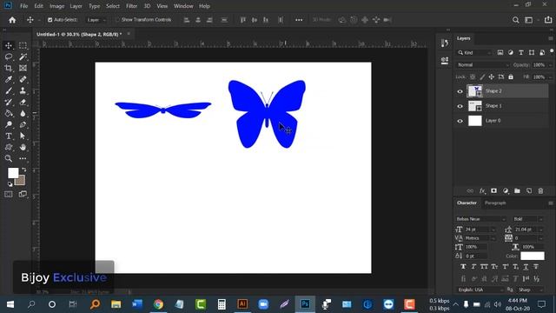This screenshot has width=556, height=313.
Task: Toggle Strikethrough in Character panel
Action: [536, 267]
